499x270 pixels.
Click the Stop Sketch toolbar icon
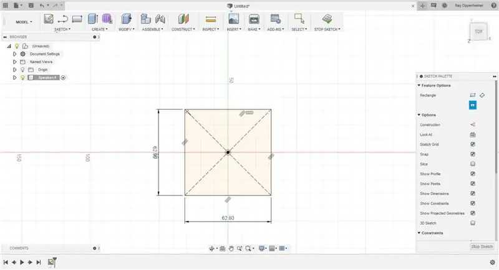click(x=327, y=19)
